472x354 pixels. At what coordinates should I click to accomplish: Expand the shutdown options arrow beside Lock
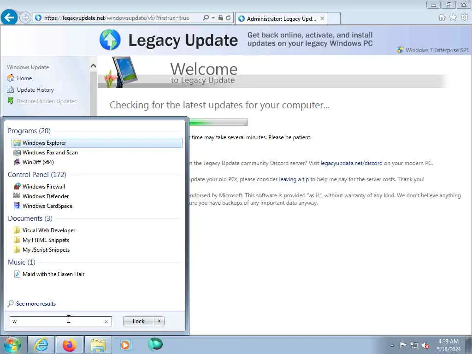pyautogui.click(x=159, y=321)
